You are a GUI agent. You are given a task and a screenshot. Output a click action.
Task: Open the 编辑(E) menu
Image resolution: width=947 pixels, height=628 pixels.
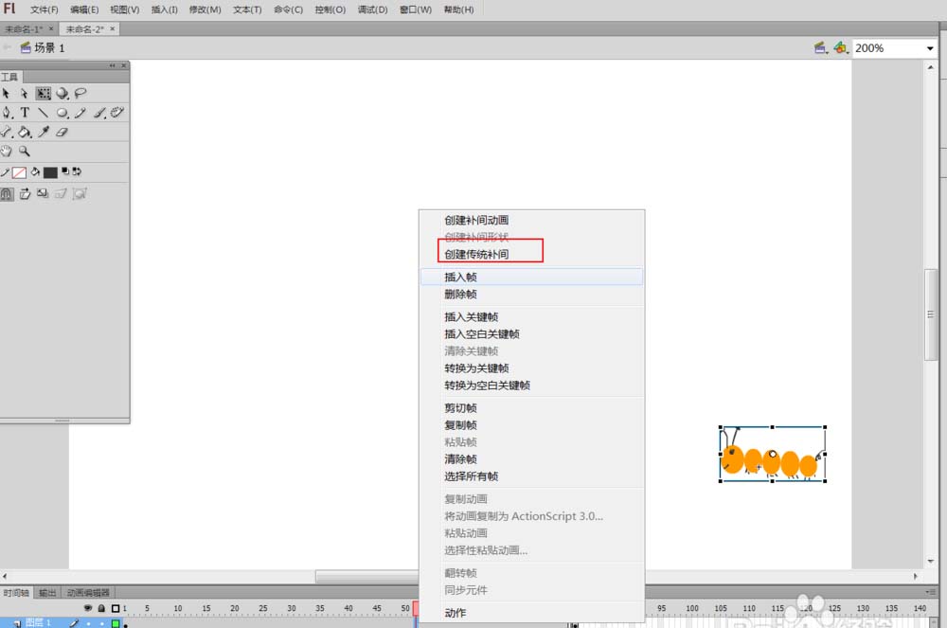84,9
